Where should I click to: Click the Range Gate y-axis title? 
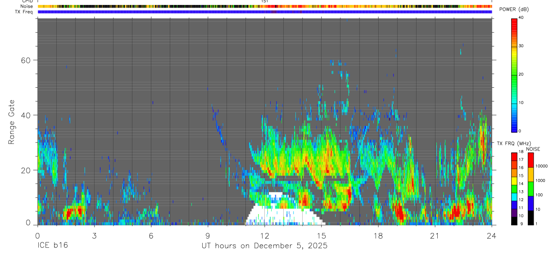12,122
